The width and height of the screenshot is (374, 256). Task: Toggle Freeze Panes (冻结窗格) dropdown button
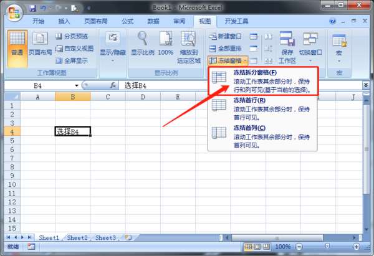click(228, 60)
